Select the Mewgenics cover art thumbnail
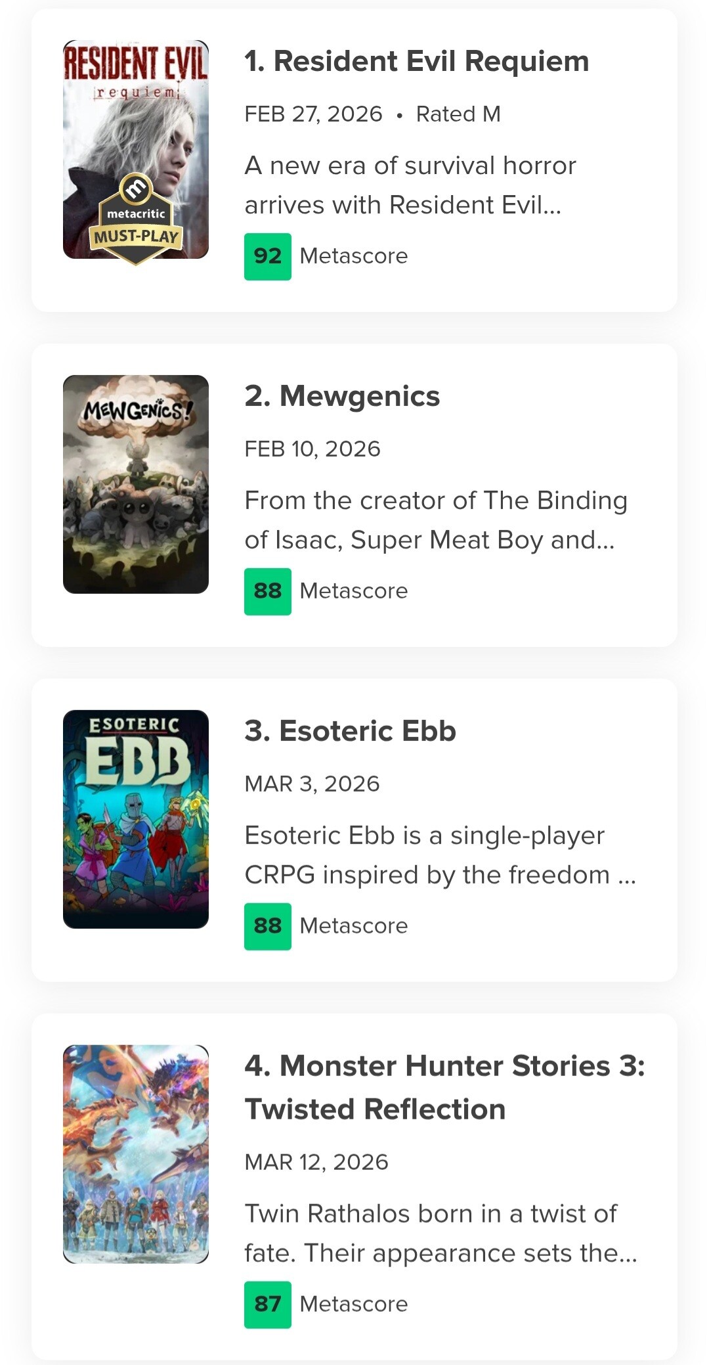The width and height of the screenshot is (709, 1365). tap(135, 484)
